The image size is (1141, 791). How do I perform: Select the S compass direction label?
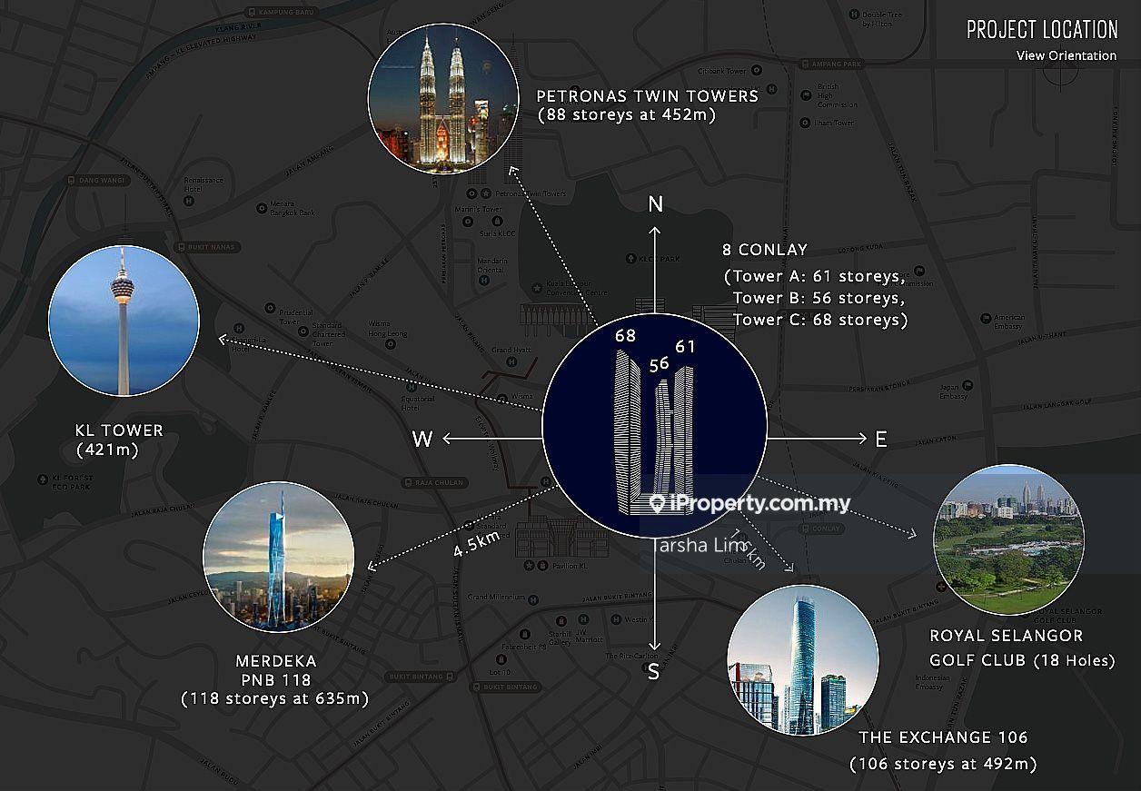click(653, 672)
